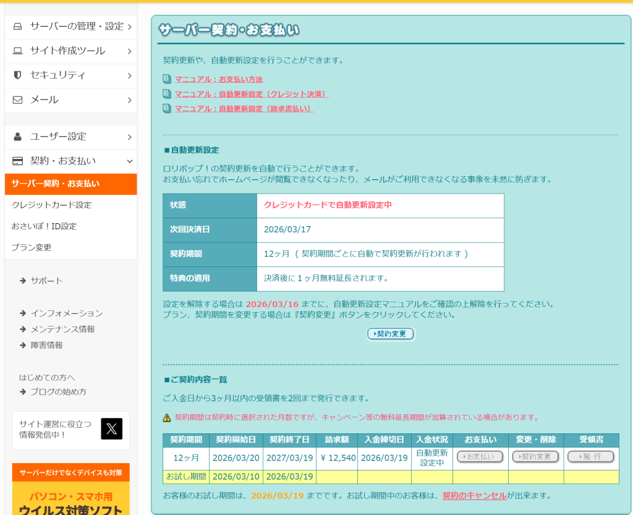Click the 発行 receipt button
Viewport: 633px width, 515px height.
pyautogui.click(x=590, y=457)
